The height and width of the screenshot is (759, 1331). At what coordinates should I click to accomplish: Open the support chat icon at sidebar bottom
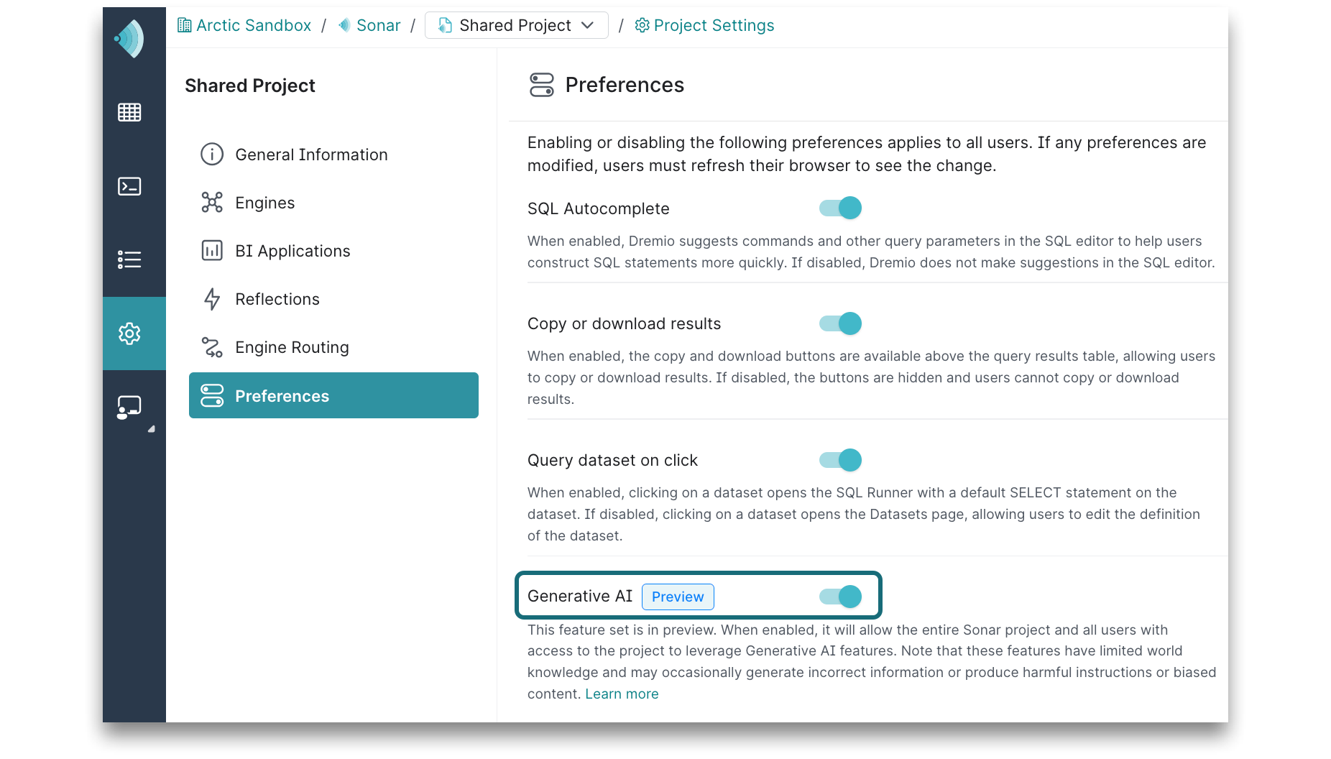pyautogui.click(x=129, y=406)
